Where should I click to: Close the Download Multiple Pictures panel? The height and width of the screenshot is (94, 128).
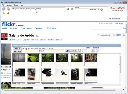[x=120, y=45]
